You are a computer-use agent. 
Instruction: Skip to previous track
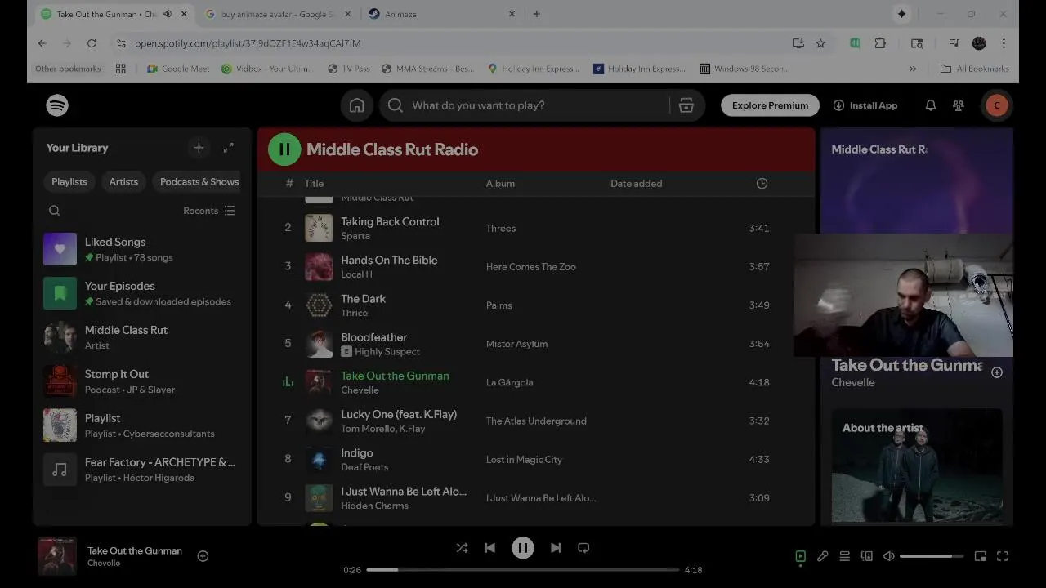[489, 548]
